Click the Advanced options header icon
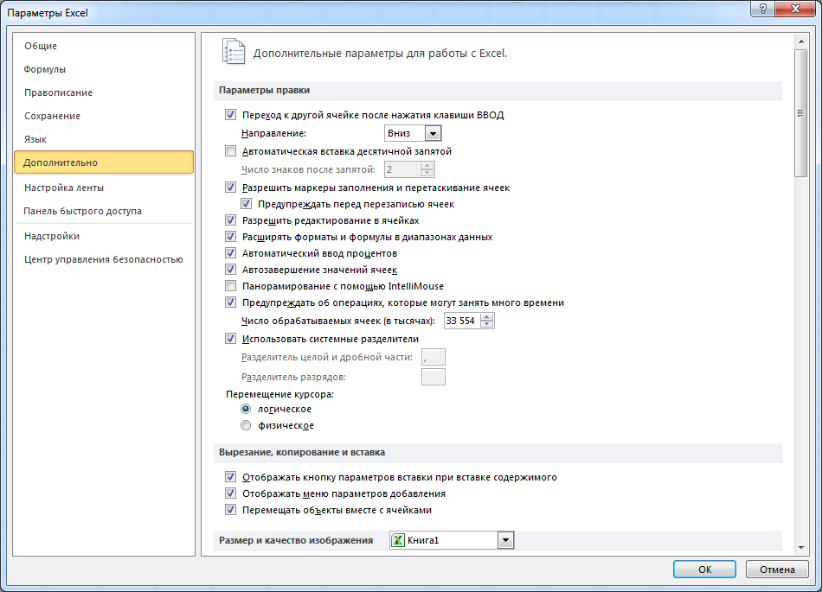This screenshot has width=822, height=592. click(x=234, y=51)
